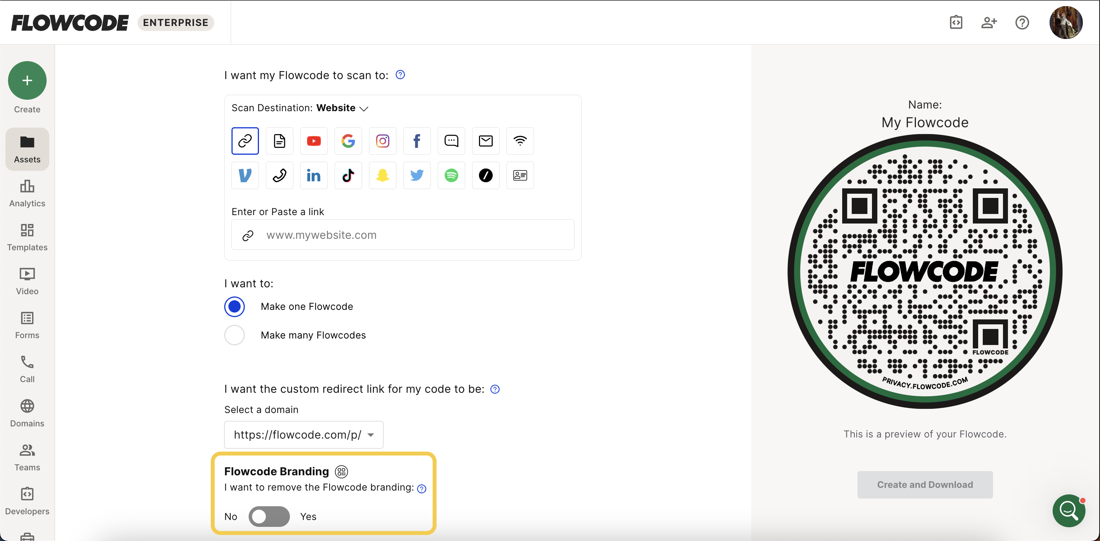Select the Snapchat destination icon

(x=383, y=175)
